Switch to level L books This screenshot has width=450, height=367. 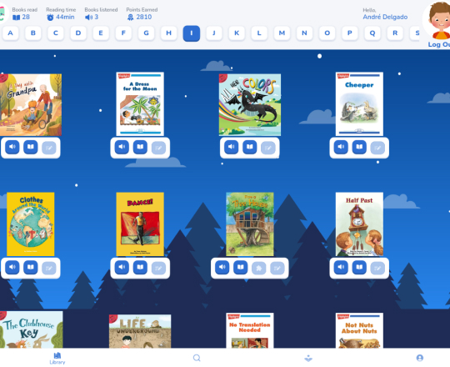click(259, 33)
